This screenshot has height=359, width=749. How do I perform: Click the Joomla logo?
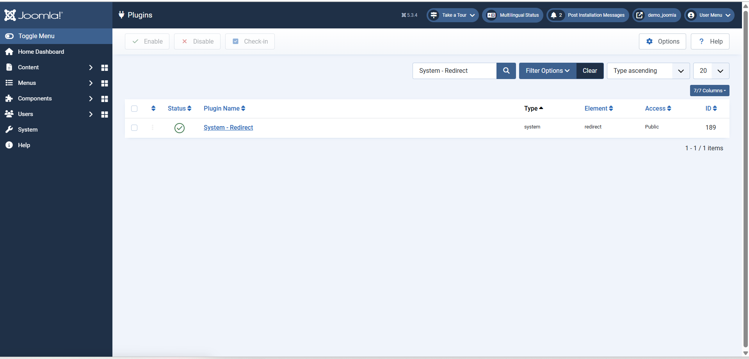click(34, 15)
